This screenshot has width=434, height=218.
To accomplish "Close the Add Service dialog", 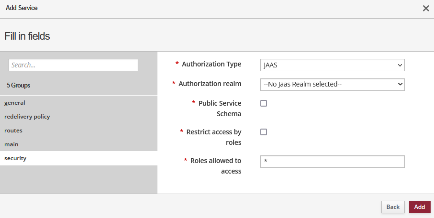I will click(426, 9).
